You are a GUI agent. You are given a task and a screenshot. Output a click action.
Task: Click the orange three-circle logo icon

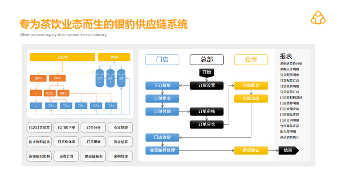pyautogui.click(x=318, y=18)
